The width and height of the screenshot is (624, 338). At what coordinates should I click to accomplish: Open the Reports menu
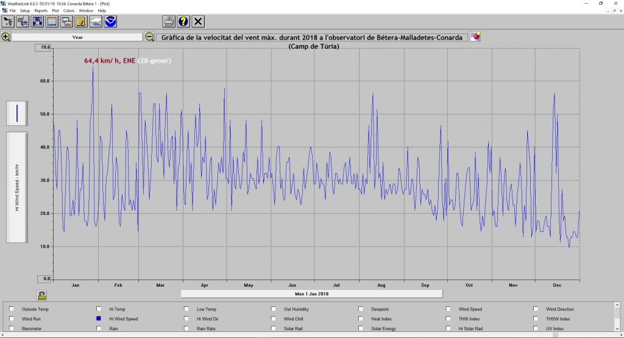tap(41, 11)
